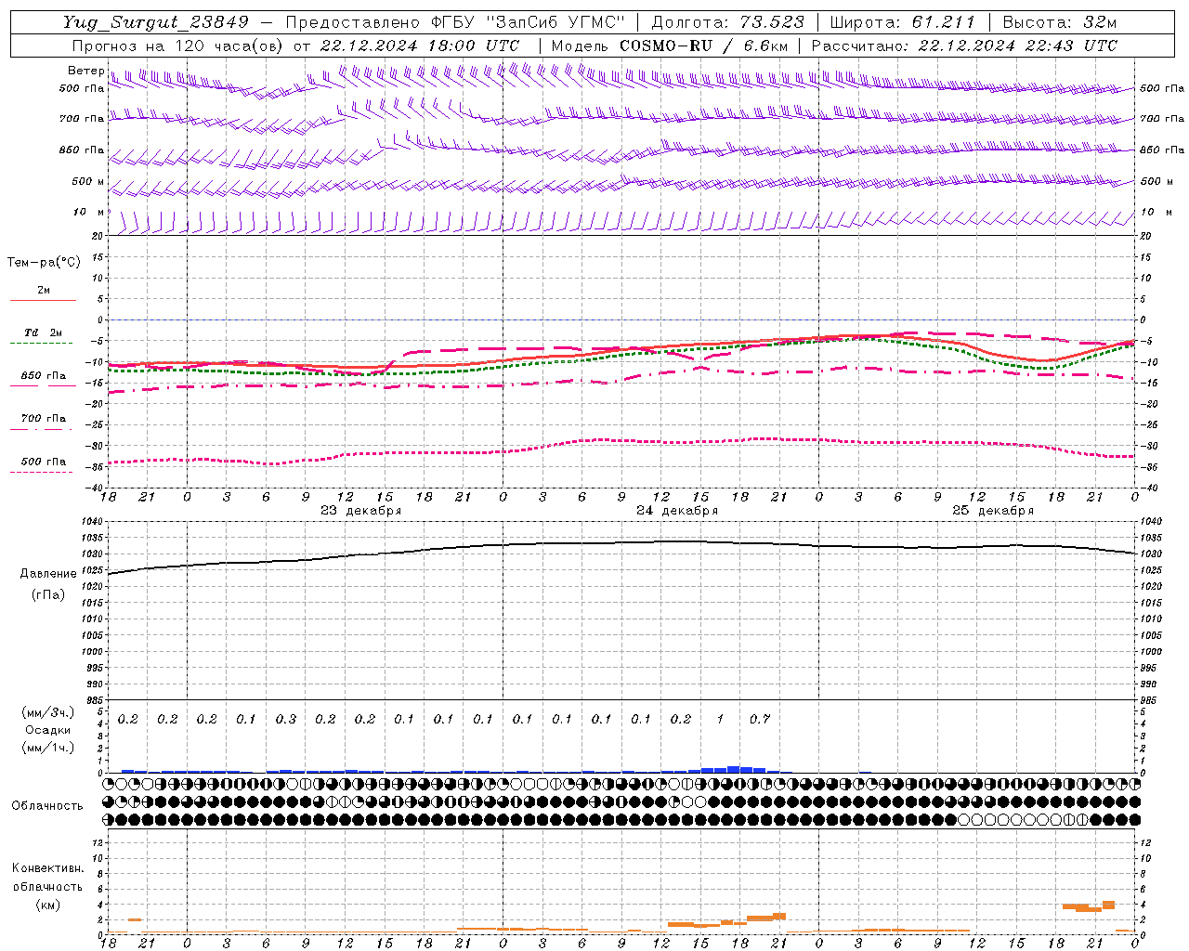Click the Конвективн. convective cloud label

point(48,868)
